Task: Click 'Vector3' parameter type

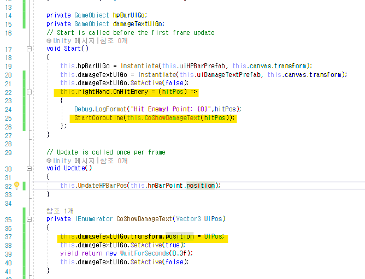Action: (189, 219)
